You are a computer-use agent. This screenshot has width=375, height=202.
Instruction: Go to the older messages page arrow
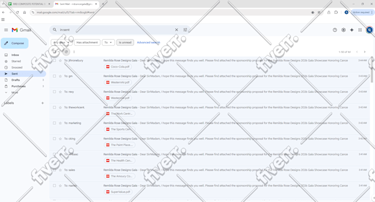click(365, 52)
